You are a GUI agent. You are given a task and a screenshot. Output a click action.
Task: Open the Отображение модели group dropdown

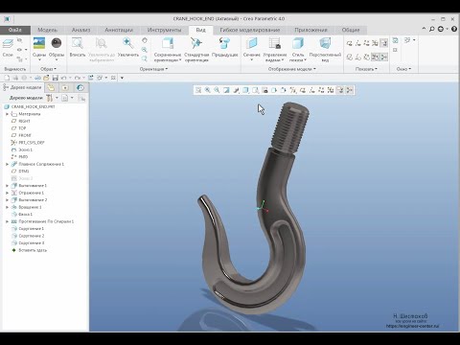click(292, 69)
